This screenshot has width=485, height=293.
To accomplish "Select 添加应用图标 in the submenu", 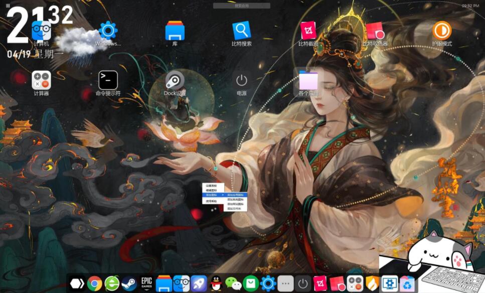I will coord(236,195).
